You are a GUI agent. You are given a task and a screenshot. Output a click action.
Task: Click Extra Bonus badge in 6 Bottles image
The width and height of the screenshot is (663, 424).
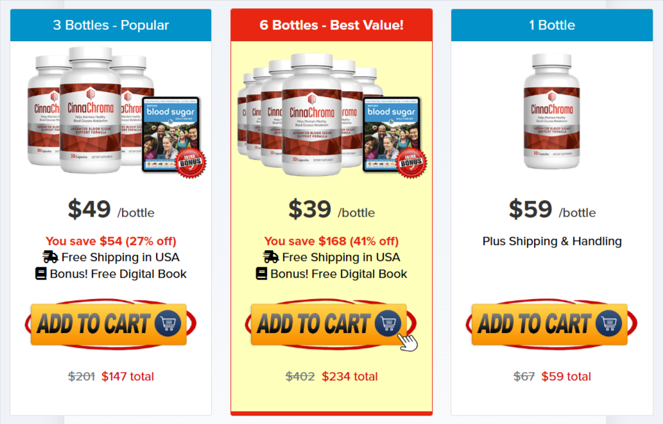[x=411, y=162]
